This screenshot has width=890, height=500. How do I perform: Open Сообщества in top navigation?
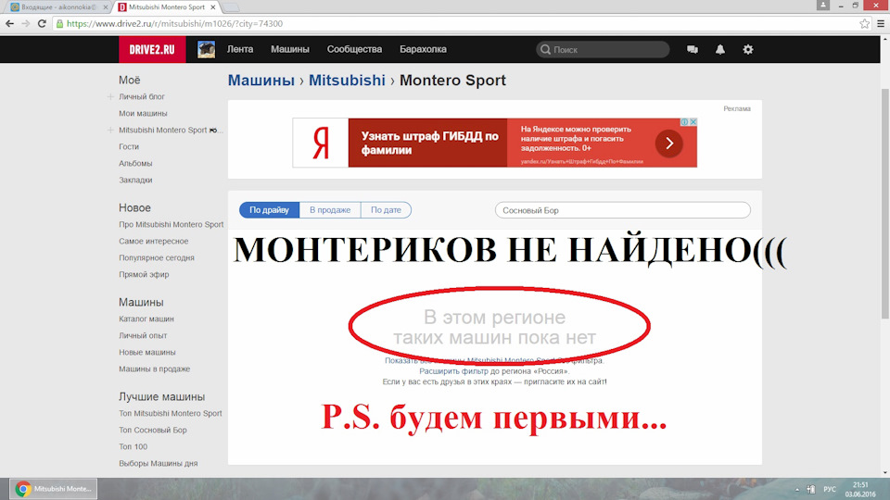pos(354,49)
